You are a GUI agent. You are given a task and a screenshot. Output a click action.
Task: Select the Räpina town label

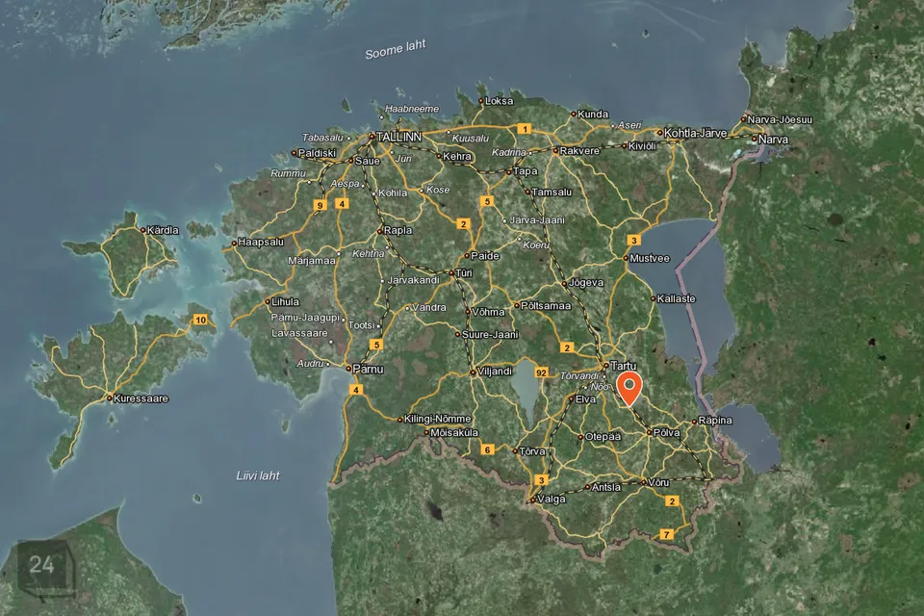(x=715, y=421)
